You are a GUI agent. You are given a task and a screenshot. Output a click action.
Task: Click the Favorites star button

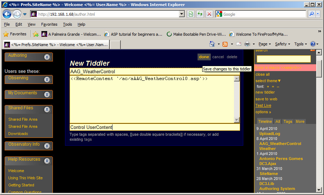coord(15,34)
